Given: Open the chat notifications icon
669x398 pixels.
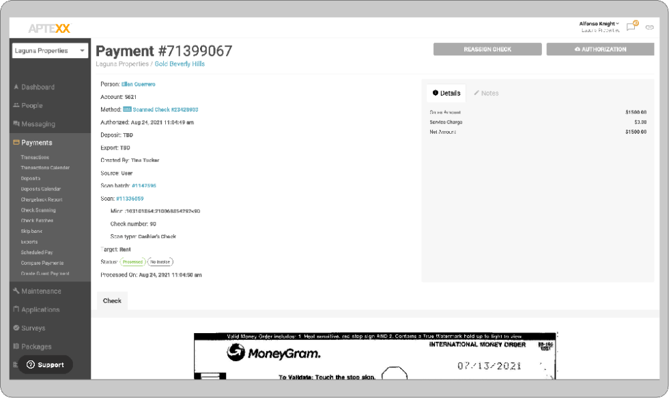Looking at the screenshot, I should coord(631,27).
